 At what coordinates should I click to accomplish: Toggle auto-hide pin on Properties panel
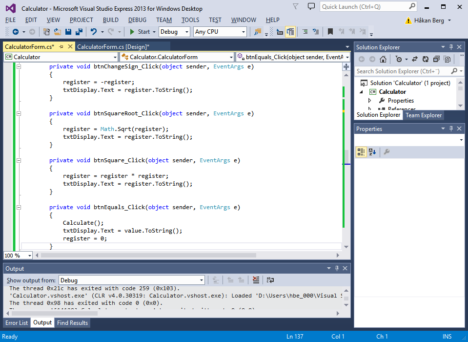click(x=451, y=128)
